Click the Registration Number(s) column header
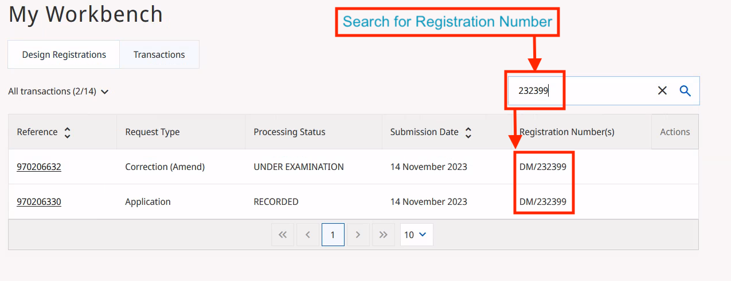The image size is (731, 281). [x=566, y=132]
